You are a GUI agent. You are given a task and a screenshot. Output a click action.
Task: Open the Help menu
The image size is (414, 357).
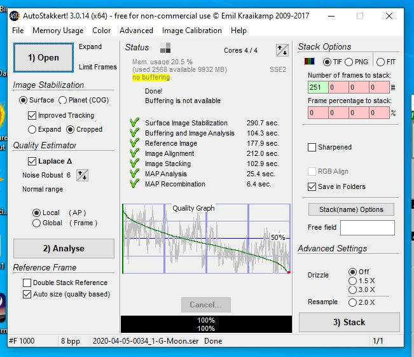pyautogui.click(x=238, y=31)
